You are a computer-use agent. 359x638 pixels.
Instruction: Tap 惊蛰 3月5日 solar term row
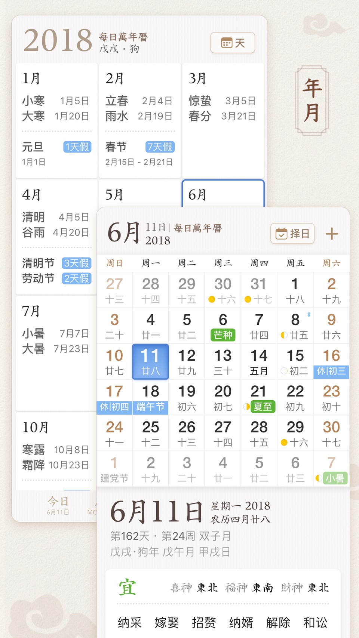pos(222,101)
